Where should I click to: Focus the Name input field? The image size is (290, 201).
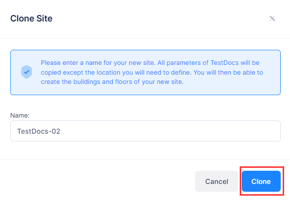pos(145,131)
